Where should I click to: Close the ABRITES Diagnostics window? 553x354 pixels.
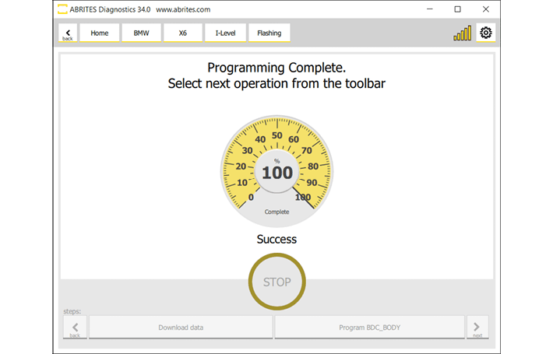click(x=485, y=10)
